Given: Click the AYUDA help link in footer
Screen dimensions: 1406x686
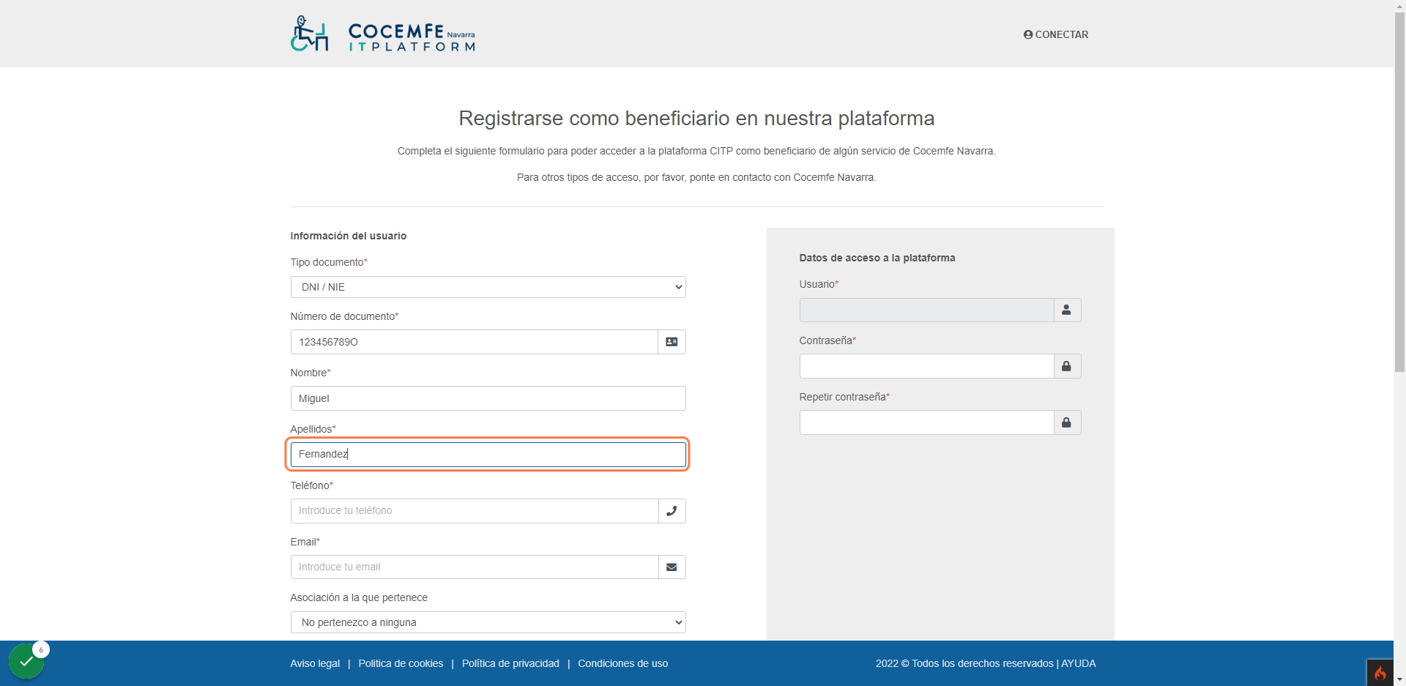Looking at the screenshot, I should click(1079, 663).
